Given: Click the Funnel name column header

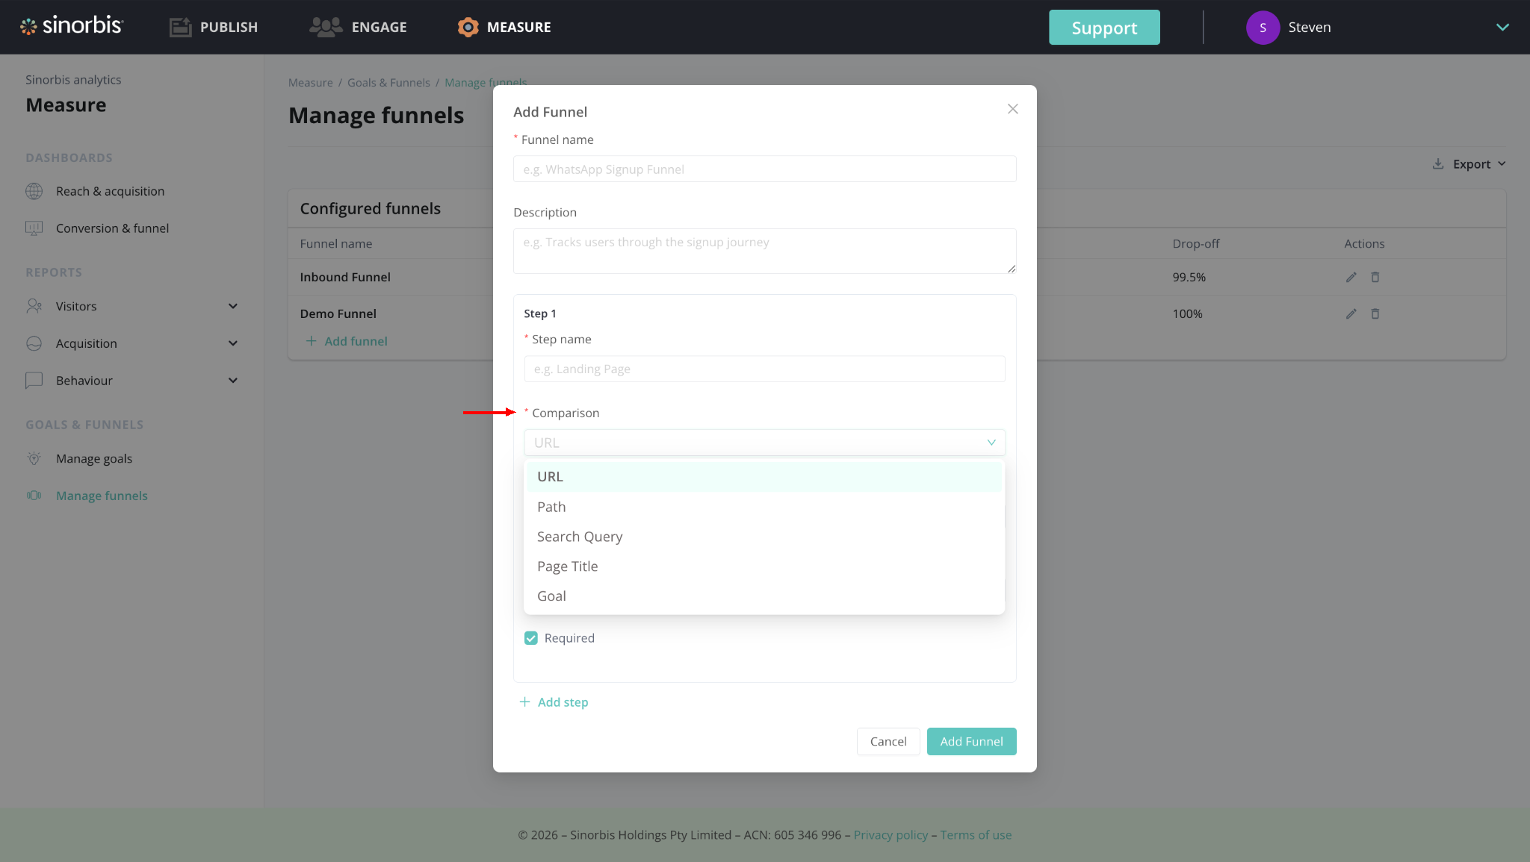Looking at the screenshot, I should (x=336, y=243).
